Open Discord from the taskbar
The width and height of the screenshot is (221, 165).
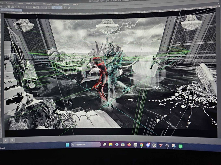point(148,145)
